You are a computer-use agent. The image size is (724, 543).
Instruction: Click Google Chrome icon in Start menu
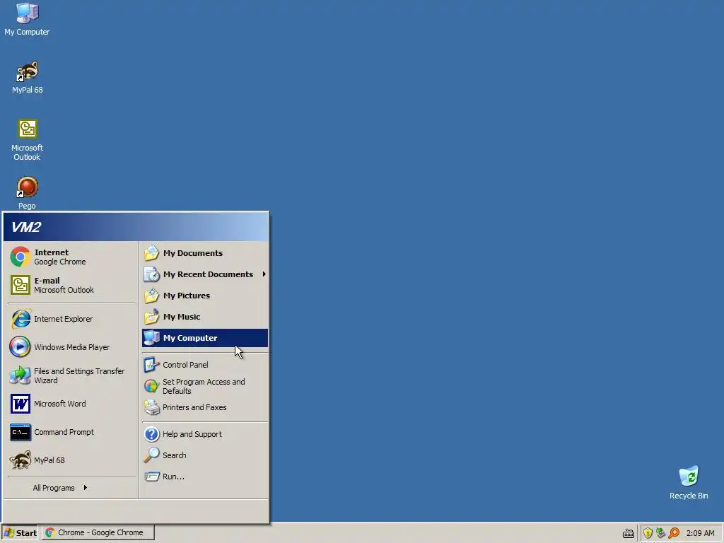click(x=21, y=257)
